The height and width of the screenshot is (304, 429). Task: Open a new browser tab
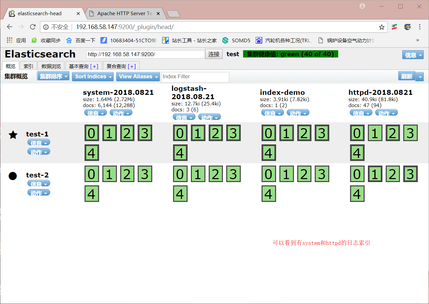(x=173, y=14)
